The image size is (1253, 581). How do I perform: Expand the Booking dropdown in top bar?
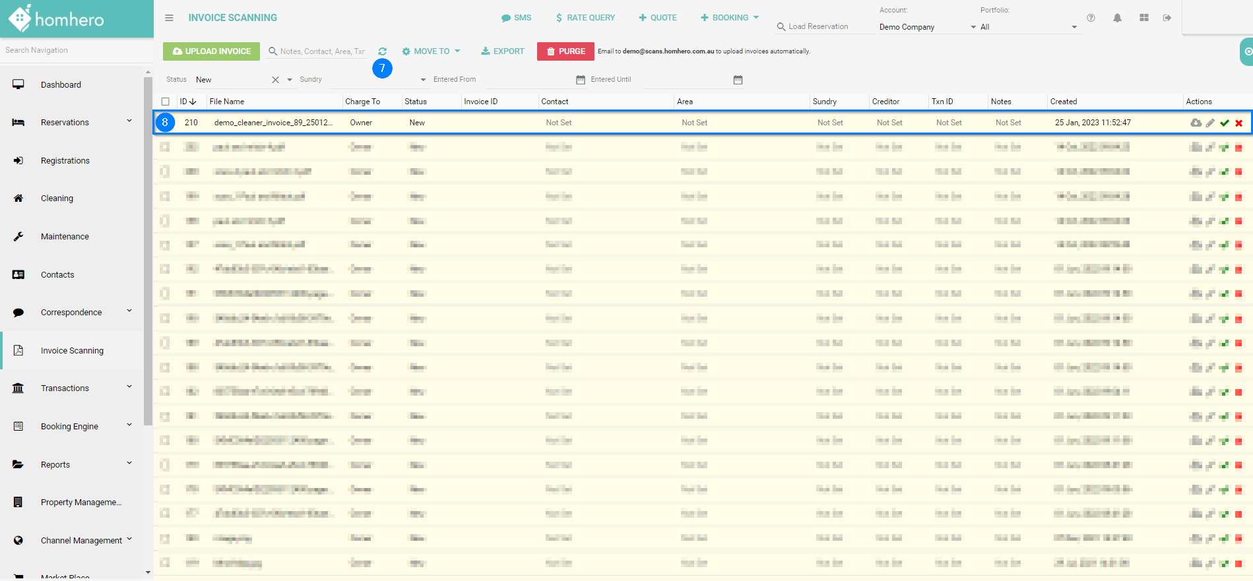point(730,18)
